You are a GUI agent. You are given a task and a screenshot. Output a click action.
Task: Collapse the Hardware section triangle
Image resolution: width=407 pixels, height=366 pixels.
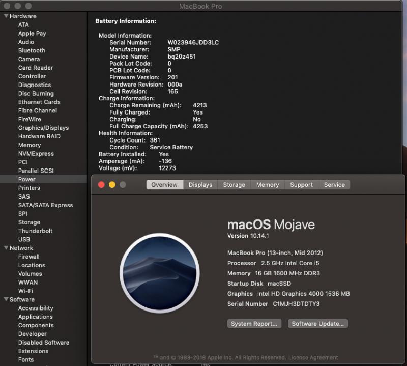coord(6,16)
